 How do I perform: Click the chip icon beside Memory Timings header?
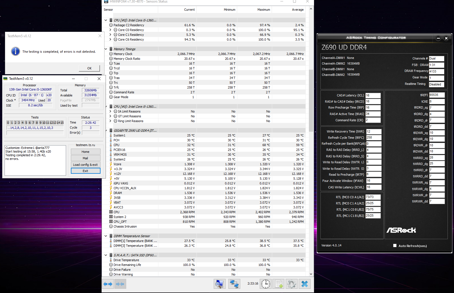click(x=111, y=49)
